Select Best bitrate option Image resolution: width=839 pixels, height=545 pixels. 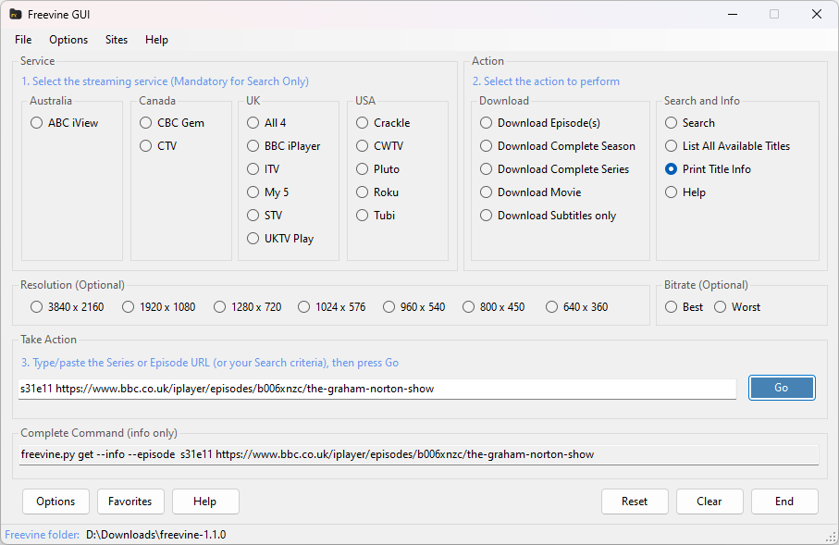click(672, 307)
